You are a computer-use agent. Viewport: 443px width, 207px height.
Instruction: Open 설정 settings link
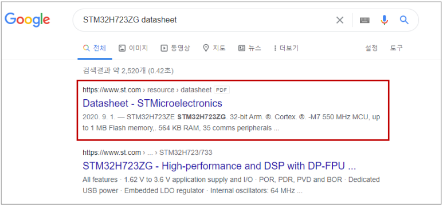371,48
